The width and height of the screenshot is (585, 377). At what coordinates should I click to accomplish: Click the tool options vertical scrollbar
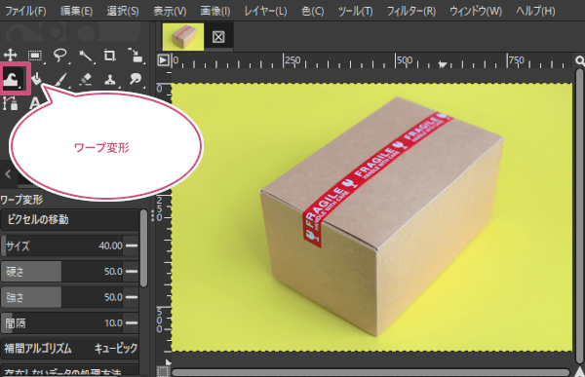[x=143, y=248]
